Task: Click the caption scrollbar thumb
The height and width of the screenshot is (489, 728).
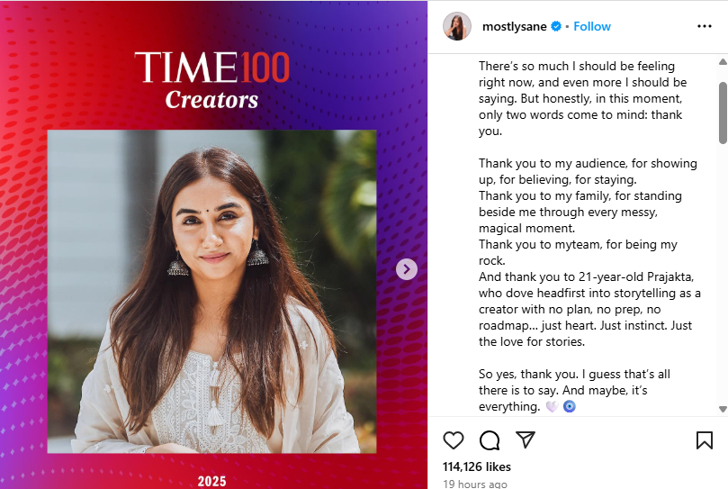Action: click(723, 113)
